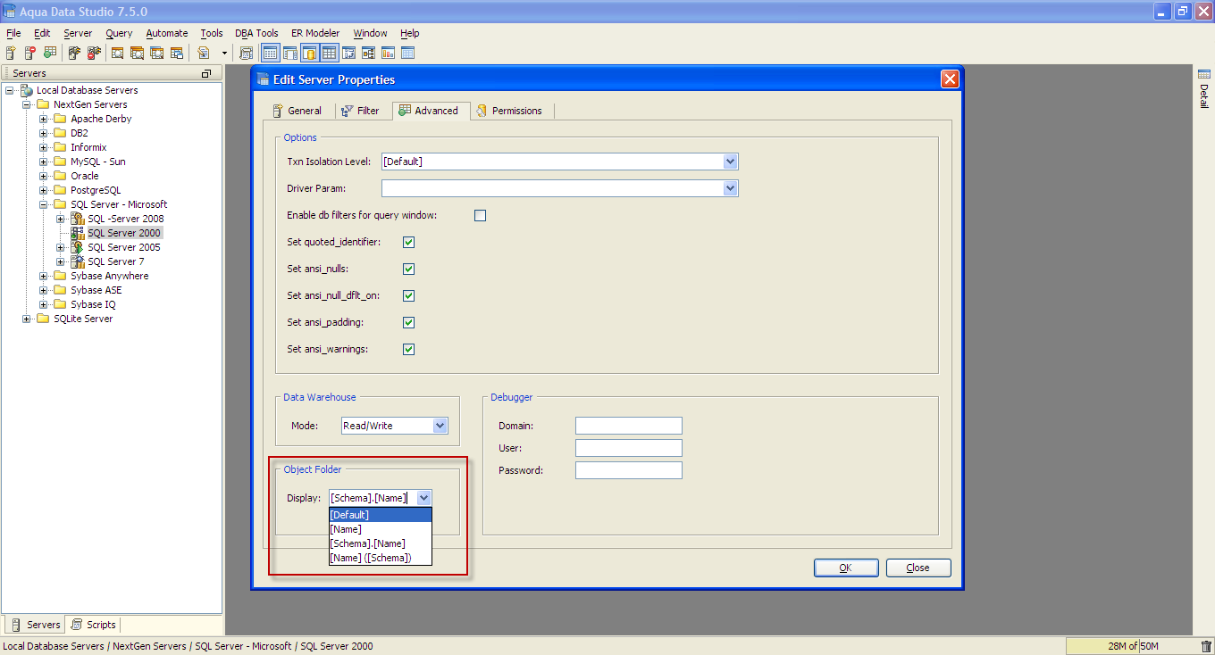Click the disconnect plug icon with red minus
The width and height of the screenshot is (1215, 655).
[x=94, y=53]
